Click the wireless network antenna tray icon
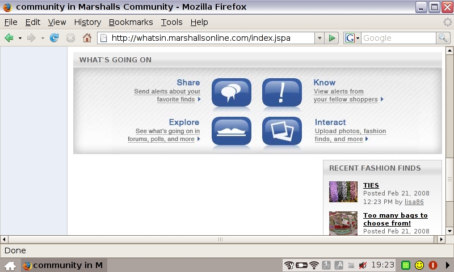Screen dimensions: 454x272 289,265
